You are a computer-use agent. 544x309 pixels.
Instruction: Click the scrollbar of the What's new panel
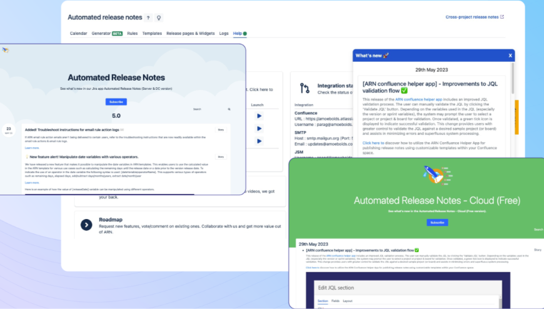pyautogui.click(x=513, y=78)
